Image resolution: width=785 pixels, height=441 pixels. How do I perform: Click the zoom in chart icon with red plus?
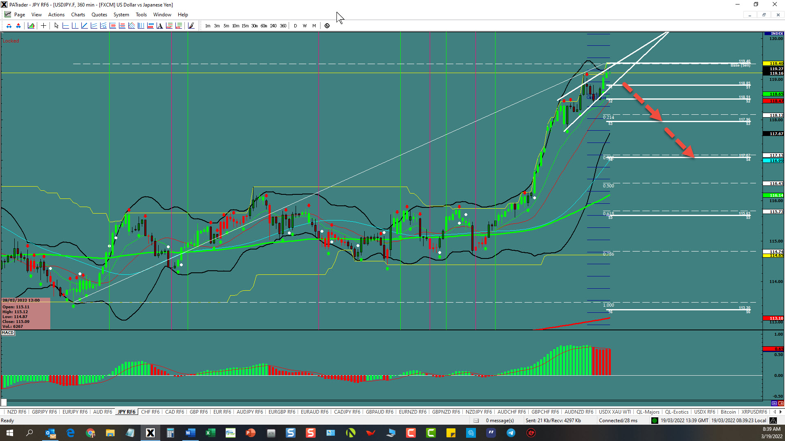[x=18, y=26]
